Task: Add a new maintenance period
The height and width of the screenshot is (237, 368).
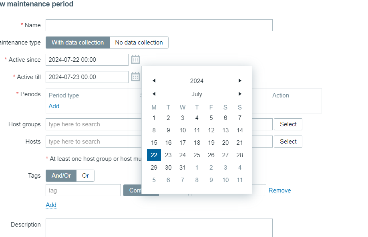Action: tap(54, 106)
